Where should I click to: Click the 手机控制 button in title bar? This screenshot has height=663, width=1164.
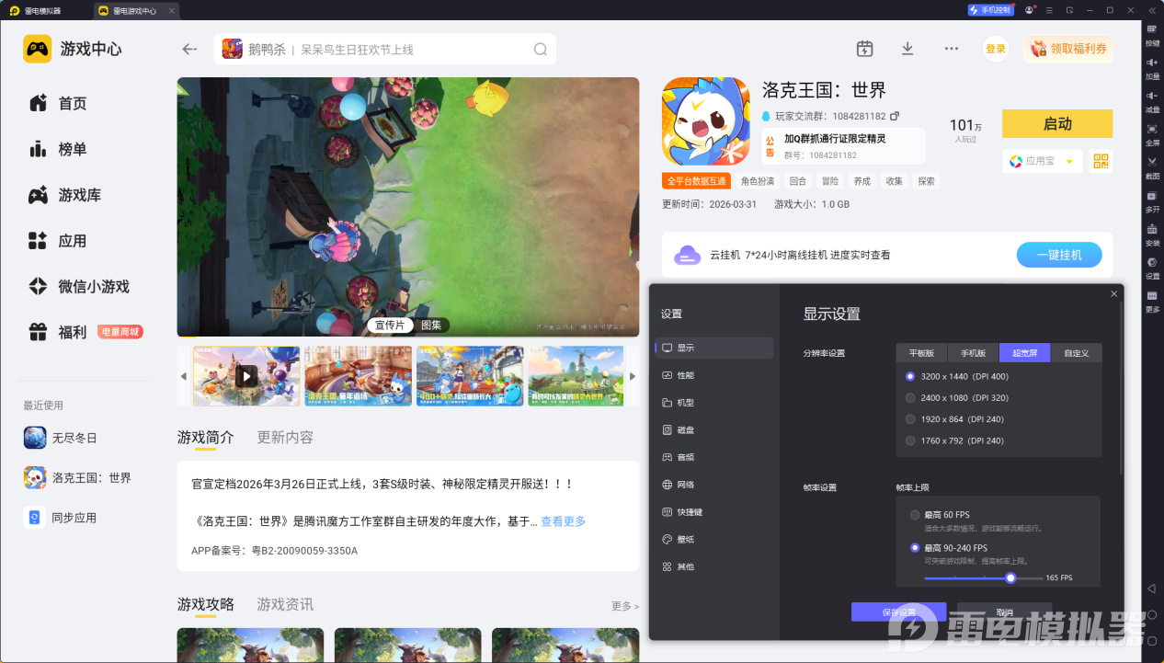point(990,9)
